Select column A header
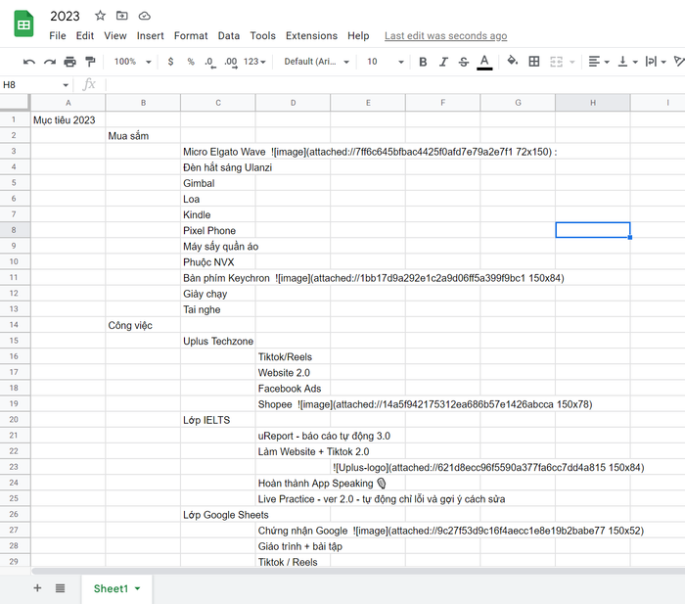This screenshot has height=604, width=685. [68, 103]
